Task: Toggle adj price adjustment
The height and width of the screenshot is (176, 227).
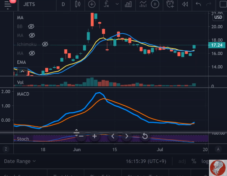Action: tap(182, 162)
